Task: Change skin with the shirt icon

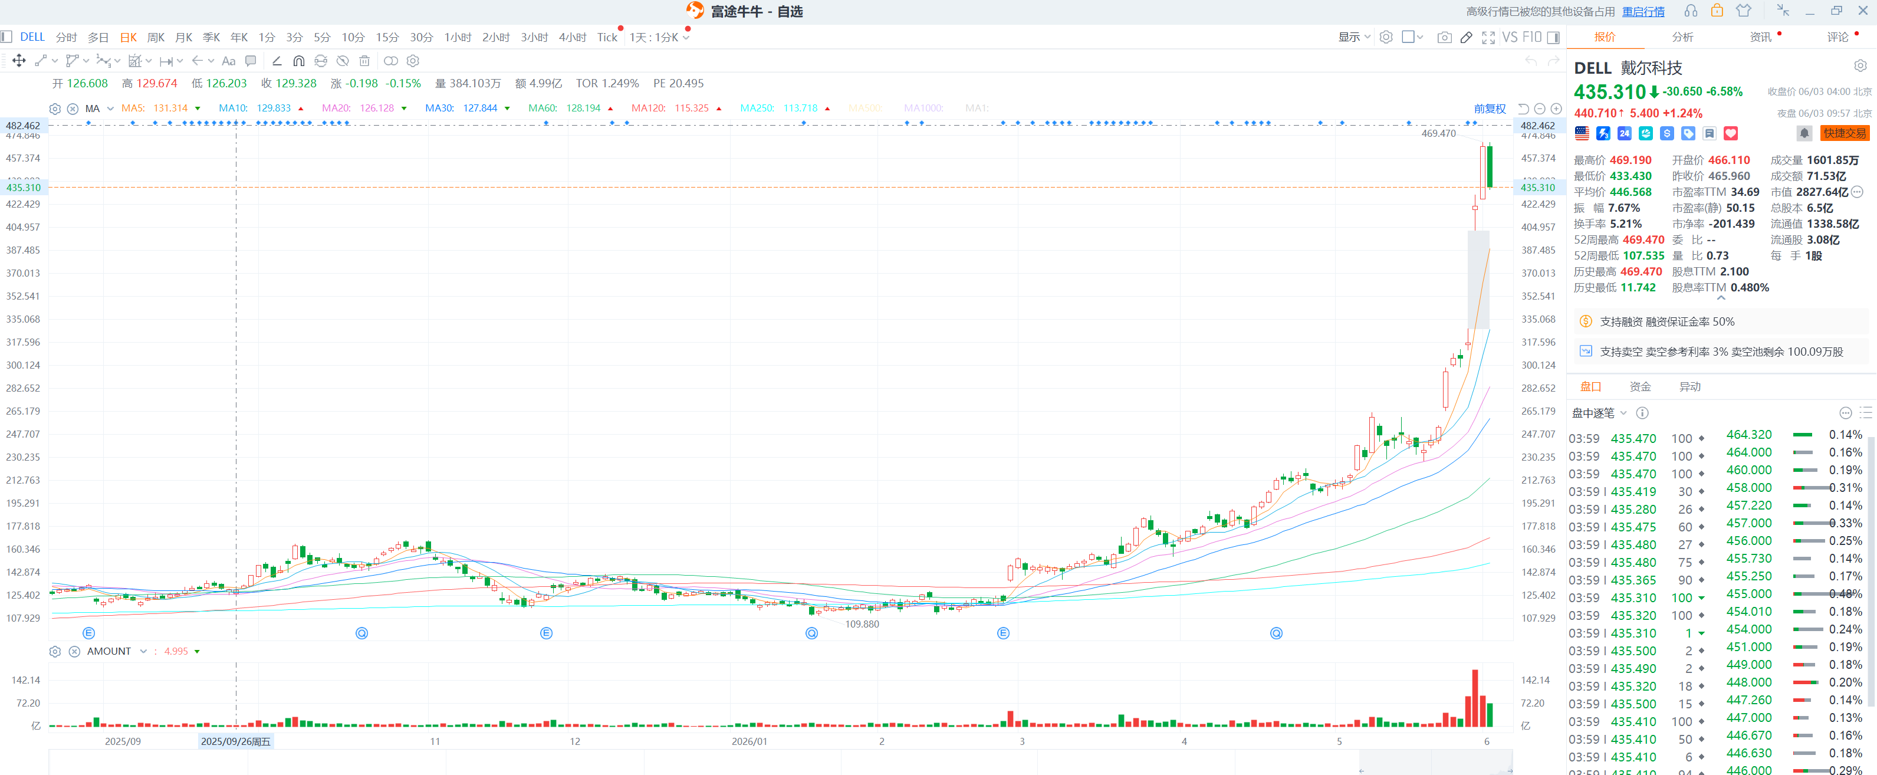Action: 1744,11
